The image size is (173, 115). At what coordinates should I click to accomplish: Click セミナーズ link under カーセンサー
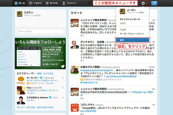[x=32, y=80]
